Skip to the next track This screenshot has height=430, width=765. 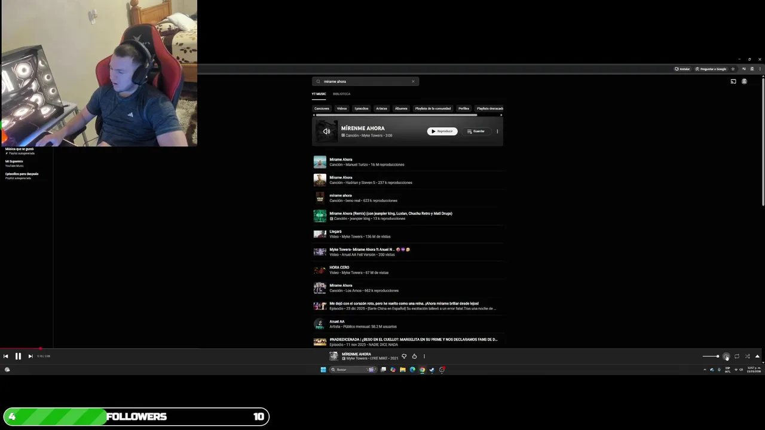30,356
